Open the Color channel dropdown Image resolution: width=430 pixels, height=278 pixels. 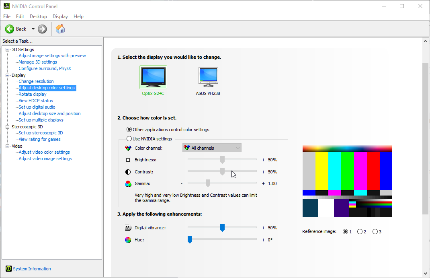click(x=212, y=148)
